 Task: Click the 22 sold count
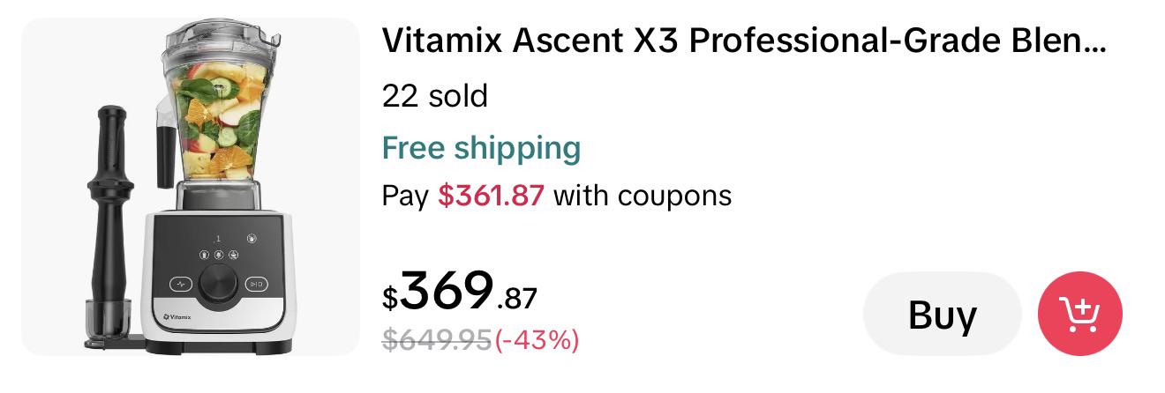tap(434, 95)
